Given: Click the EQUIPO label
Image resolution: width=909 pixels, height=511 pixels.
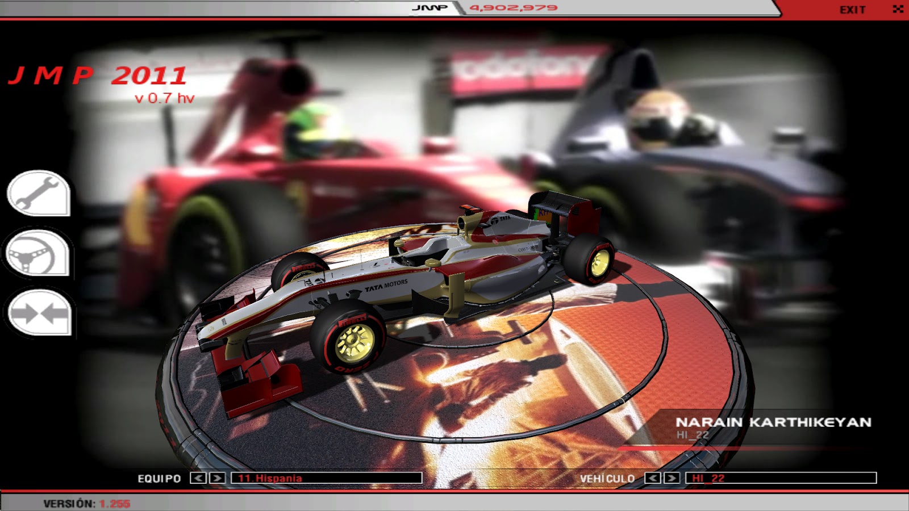Looking at the screenshot, I should [159, 479].
